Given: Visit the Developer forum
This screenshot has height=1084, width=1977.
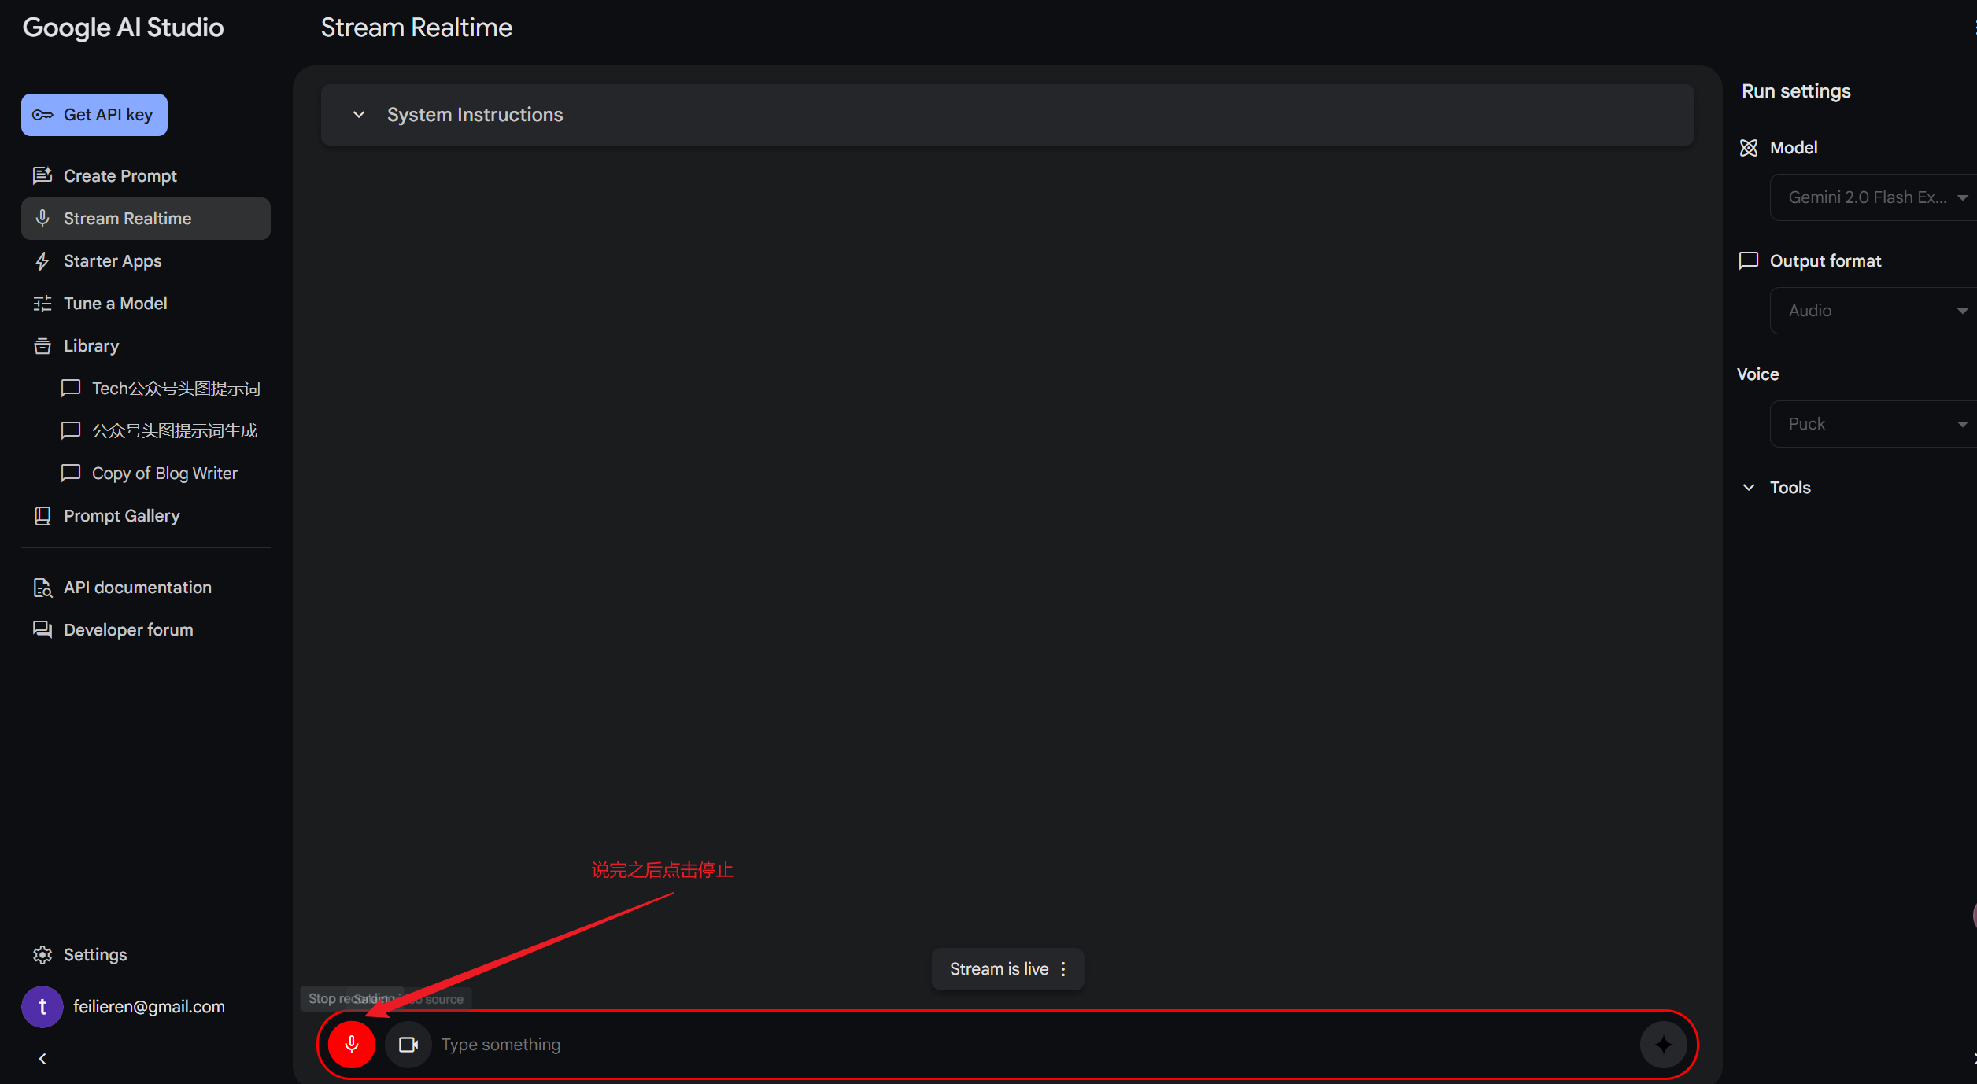Looking at the screenshot, I should click(x=127, y=630).
